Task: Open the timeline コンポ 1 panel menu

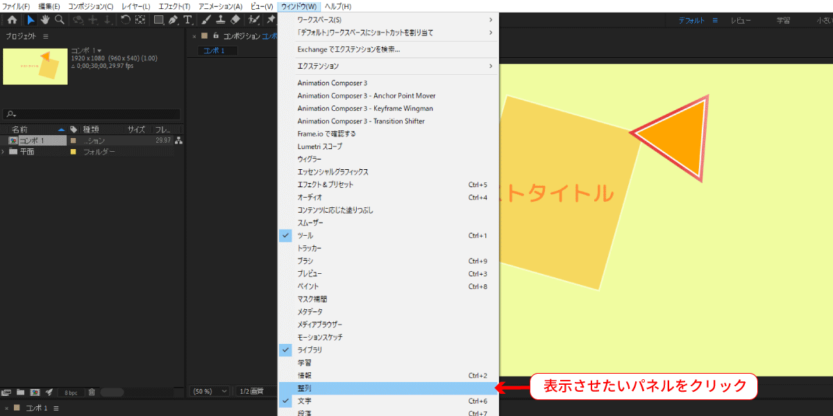Action: point(56,408)
